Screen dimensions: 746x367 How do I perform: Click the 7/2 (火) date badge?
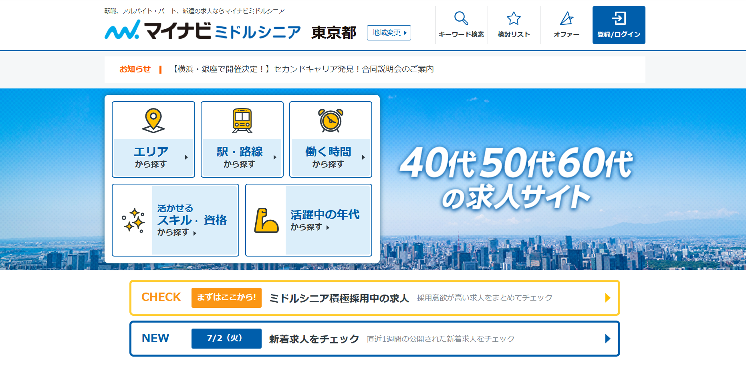click(226, 339)
